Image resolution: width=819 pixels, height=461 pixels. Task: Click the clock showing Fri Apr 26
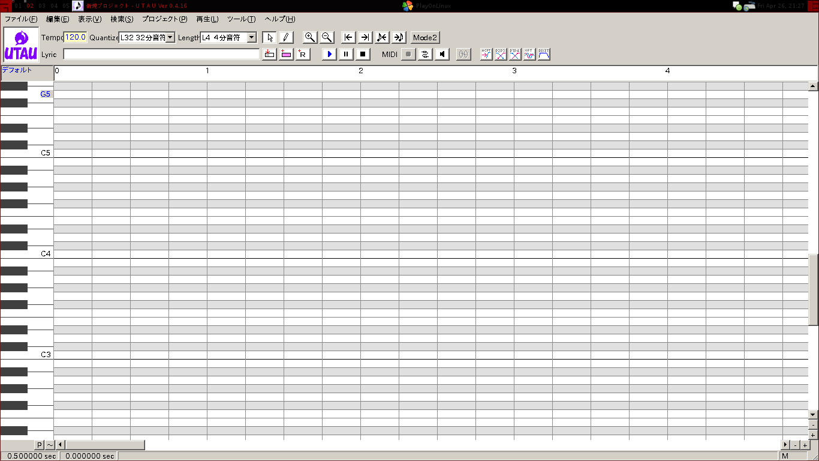coord(781,6)
